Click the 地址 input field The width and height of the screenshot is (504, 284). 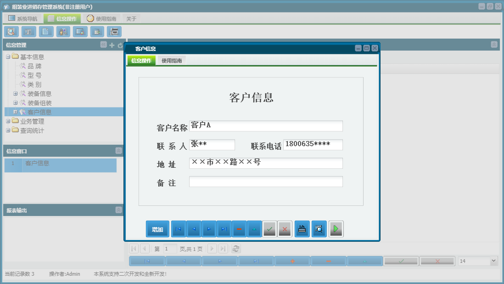point(266,163)
